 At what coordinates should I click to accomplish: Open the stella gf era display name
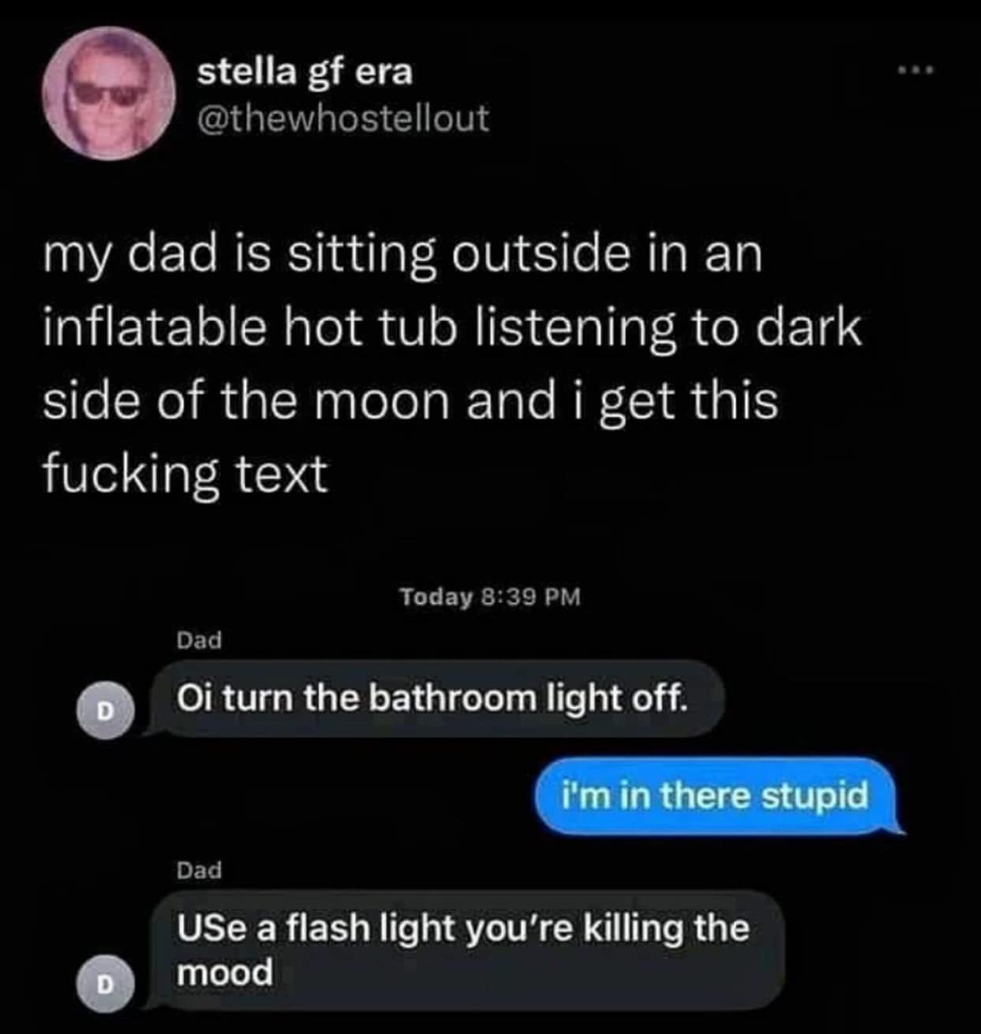coord(305,73)
